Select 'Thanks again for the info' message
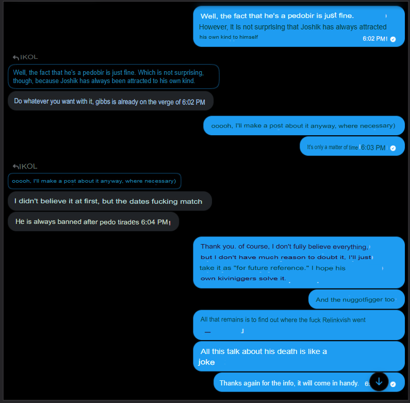Image resolution: width=410 pixels, height=403 pixels. [309, 382]
